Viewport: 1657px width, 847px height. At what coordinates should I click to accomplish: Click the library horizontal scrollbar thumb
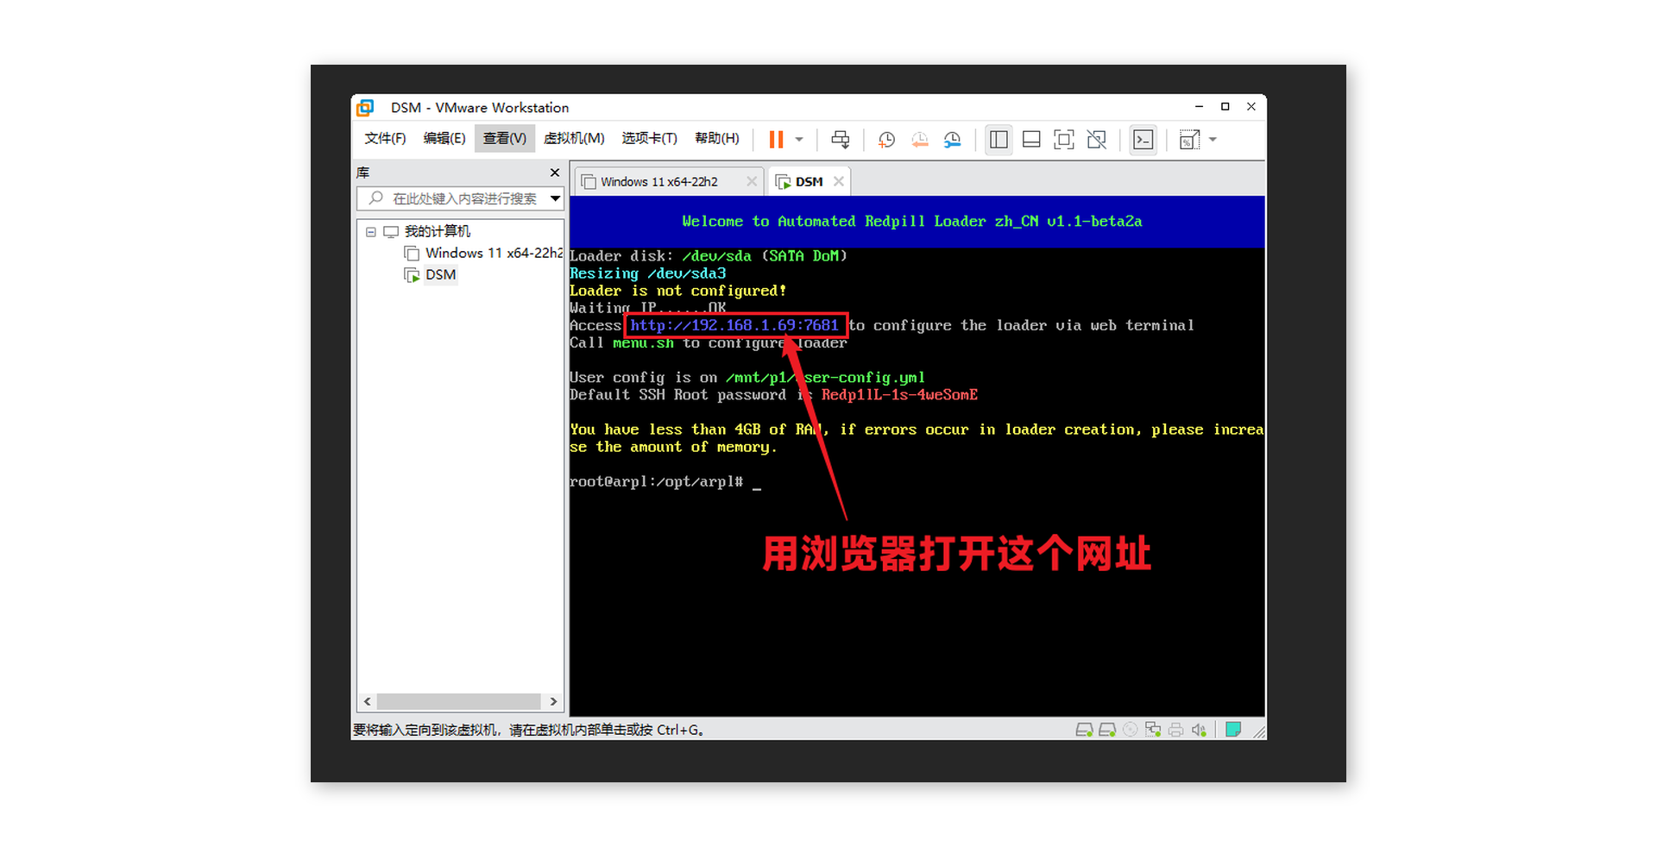coord(459,702)
